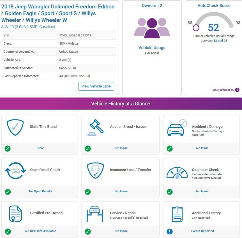Screen dimensions: 242x238
Task: Click the Owners - 2 heading
Action: click(152, 6)
